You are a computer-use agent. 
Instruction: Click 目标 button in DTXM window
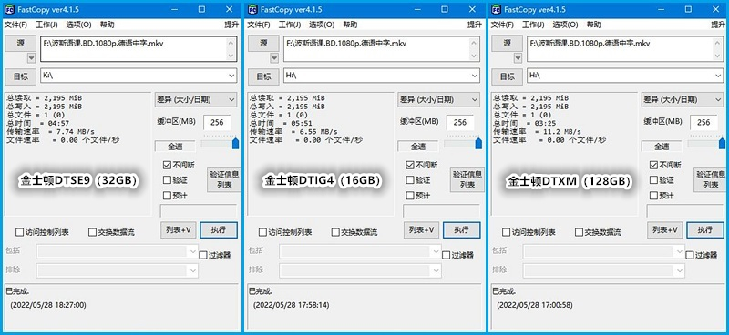508,76
